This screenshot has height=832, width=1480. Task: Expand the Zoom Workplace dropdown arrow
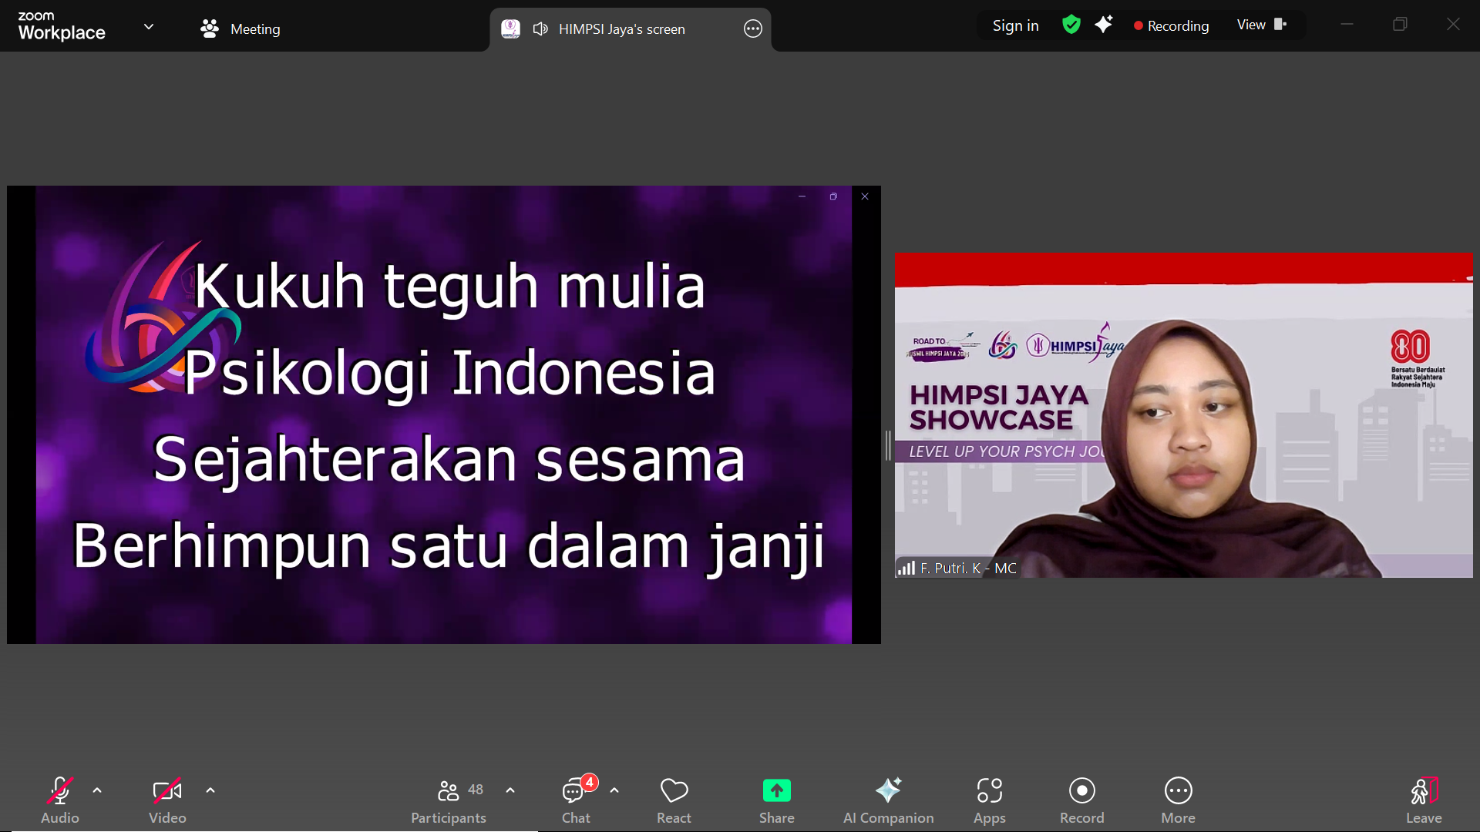point(149,27)
